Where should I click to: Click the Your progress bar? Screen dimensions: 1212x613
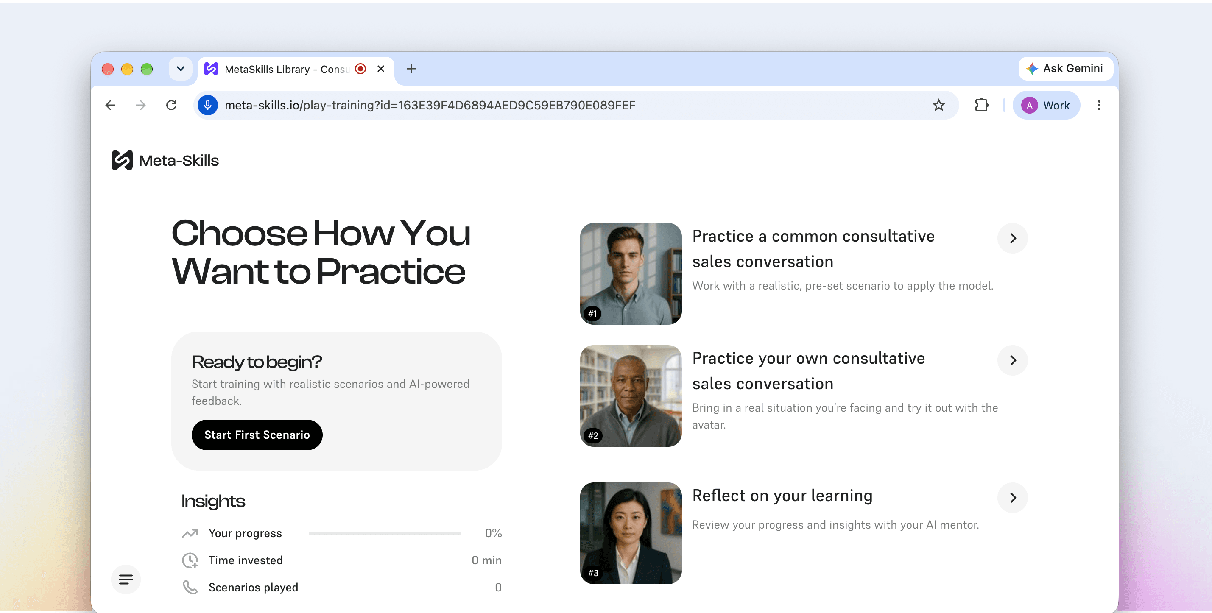(x=384, y=533)
